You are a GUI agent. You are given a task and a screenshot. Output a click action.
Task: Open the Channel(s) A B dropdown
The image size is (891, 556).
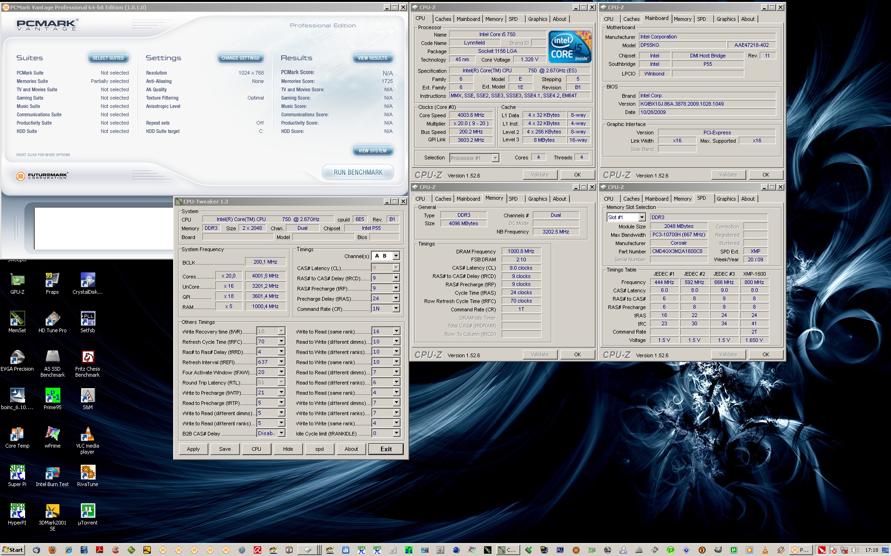[x=396, y=256]
